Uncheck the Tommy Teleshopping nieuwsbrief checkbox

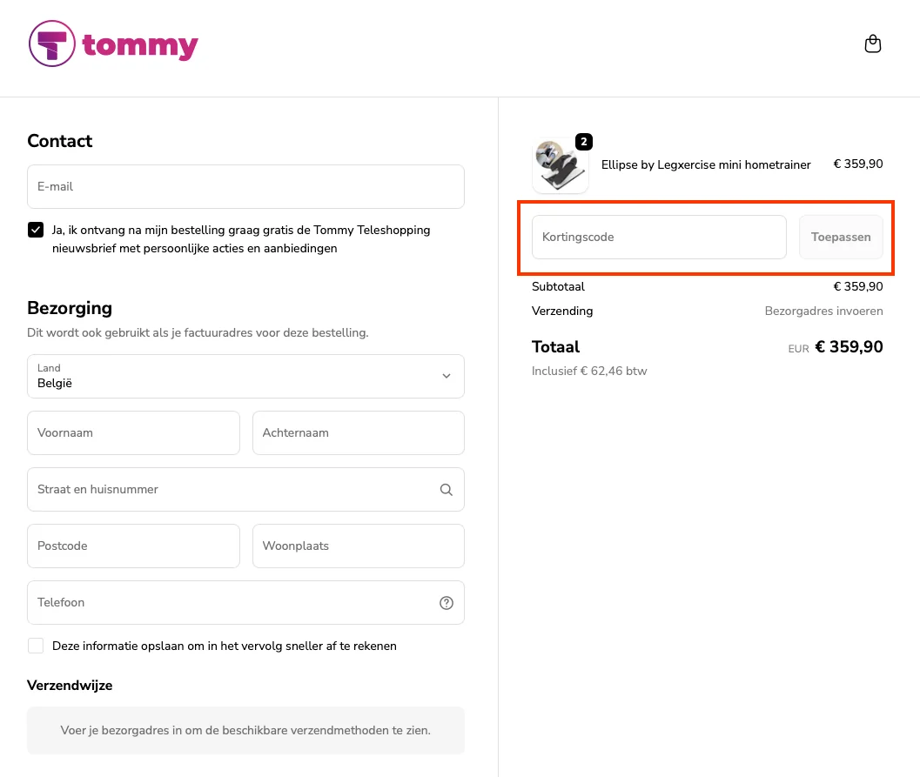click(x=36, y=230)
